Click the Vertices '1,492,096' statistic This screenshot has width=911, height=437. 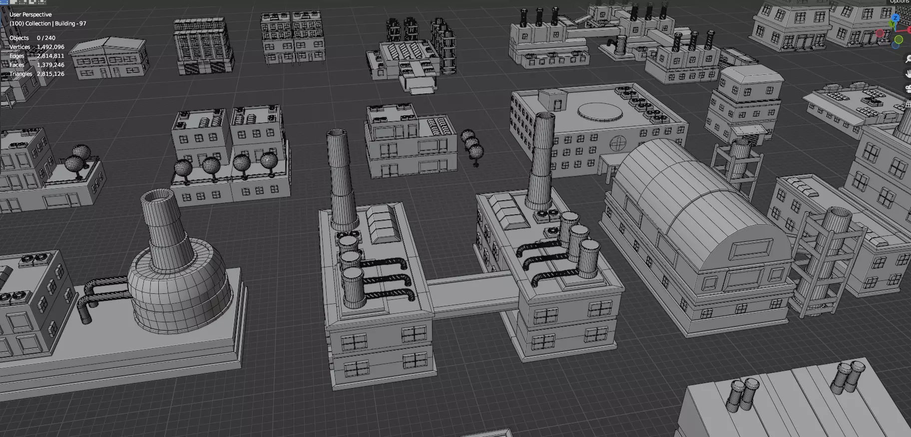50,47
